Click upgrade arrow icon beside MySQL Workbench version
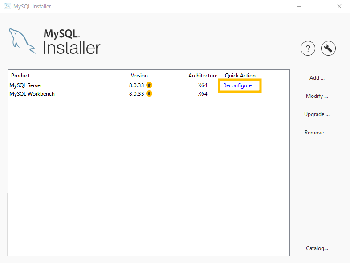Viewport: 350px width, 263px height. 149,93
